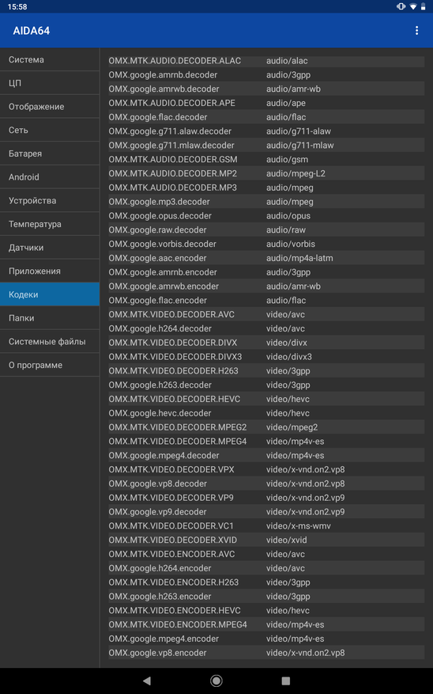This screenshot has height=694, width=433.
Task: Select Приложения in the sidebar
Action: click(50, 271)
